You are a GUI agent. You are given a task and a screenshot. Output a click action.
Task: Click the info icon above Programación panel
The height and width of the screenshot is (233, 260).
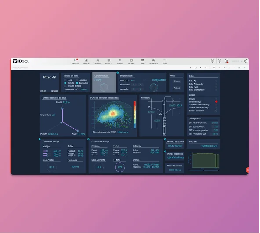[x=118, y=73]
